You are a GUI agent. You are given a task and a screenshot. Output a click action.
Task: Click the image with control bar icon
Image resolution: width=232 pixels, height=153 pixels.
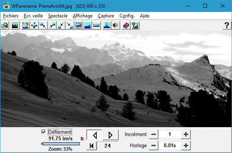79,25
